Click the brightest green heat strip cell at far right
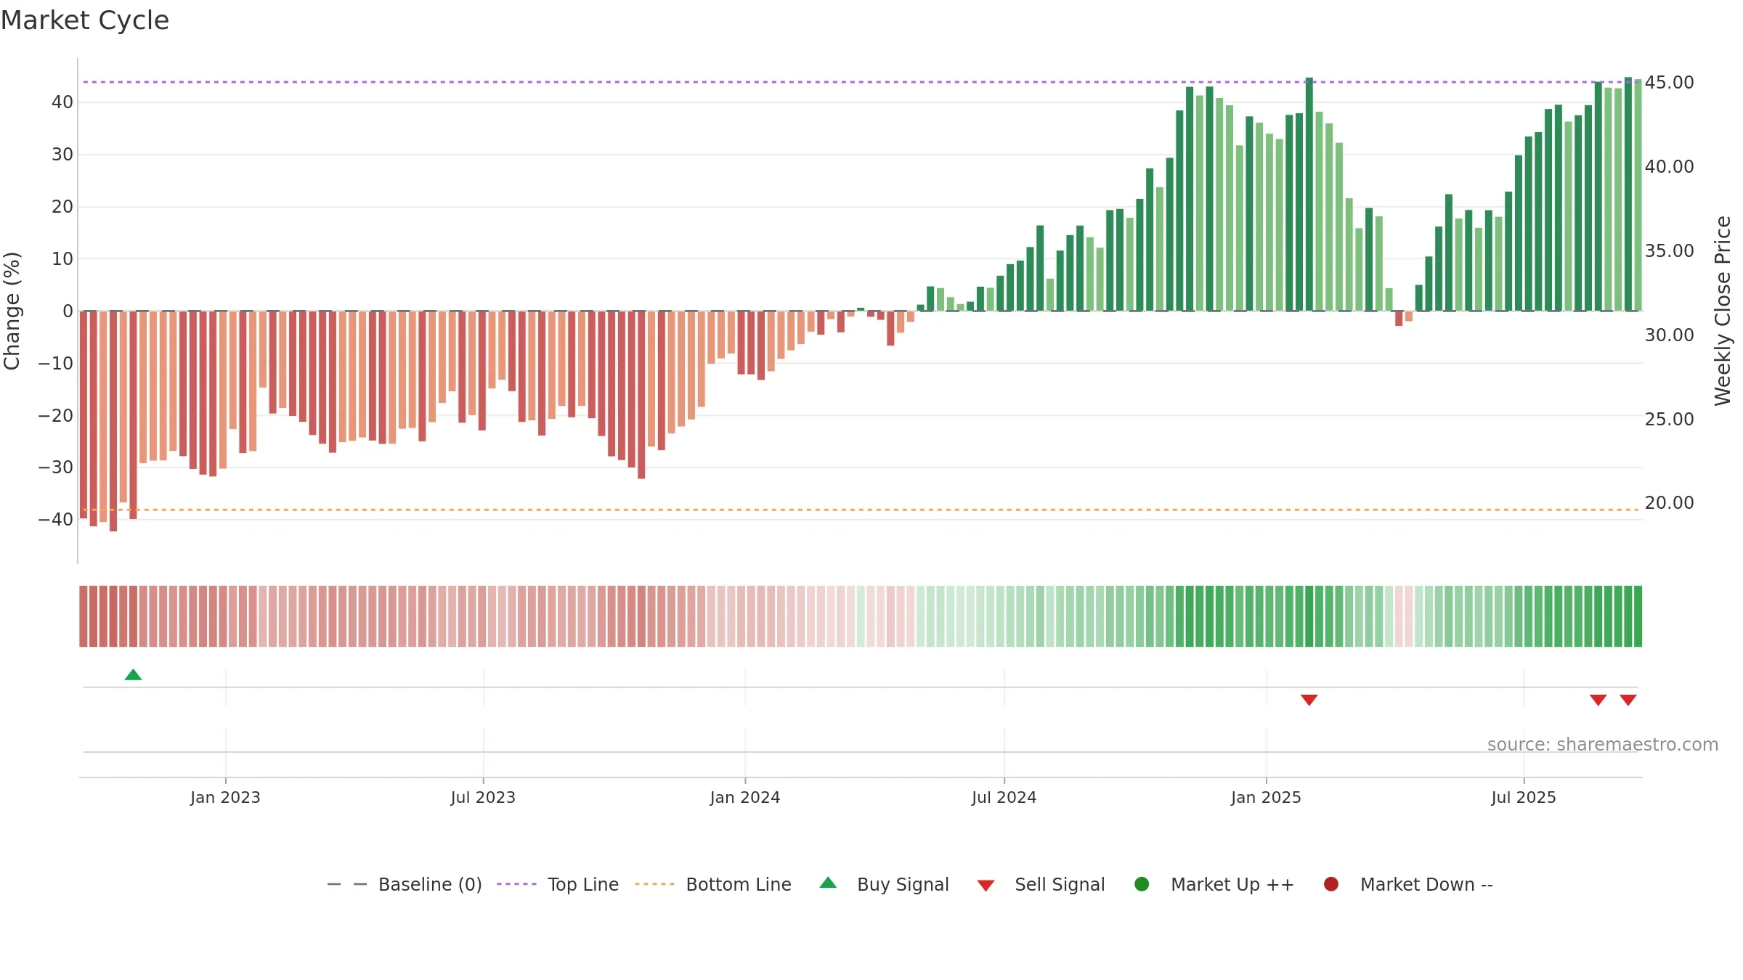1743x980 pixels. [x=1638, y=616]
